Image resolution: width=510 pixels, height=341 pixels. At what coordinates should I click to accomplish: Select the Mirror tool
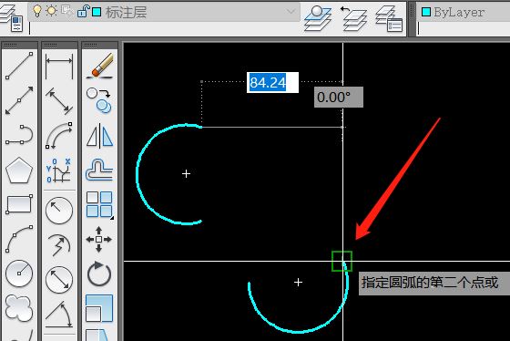99,136
